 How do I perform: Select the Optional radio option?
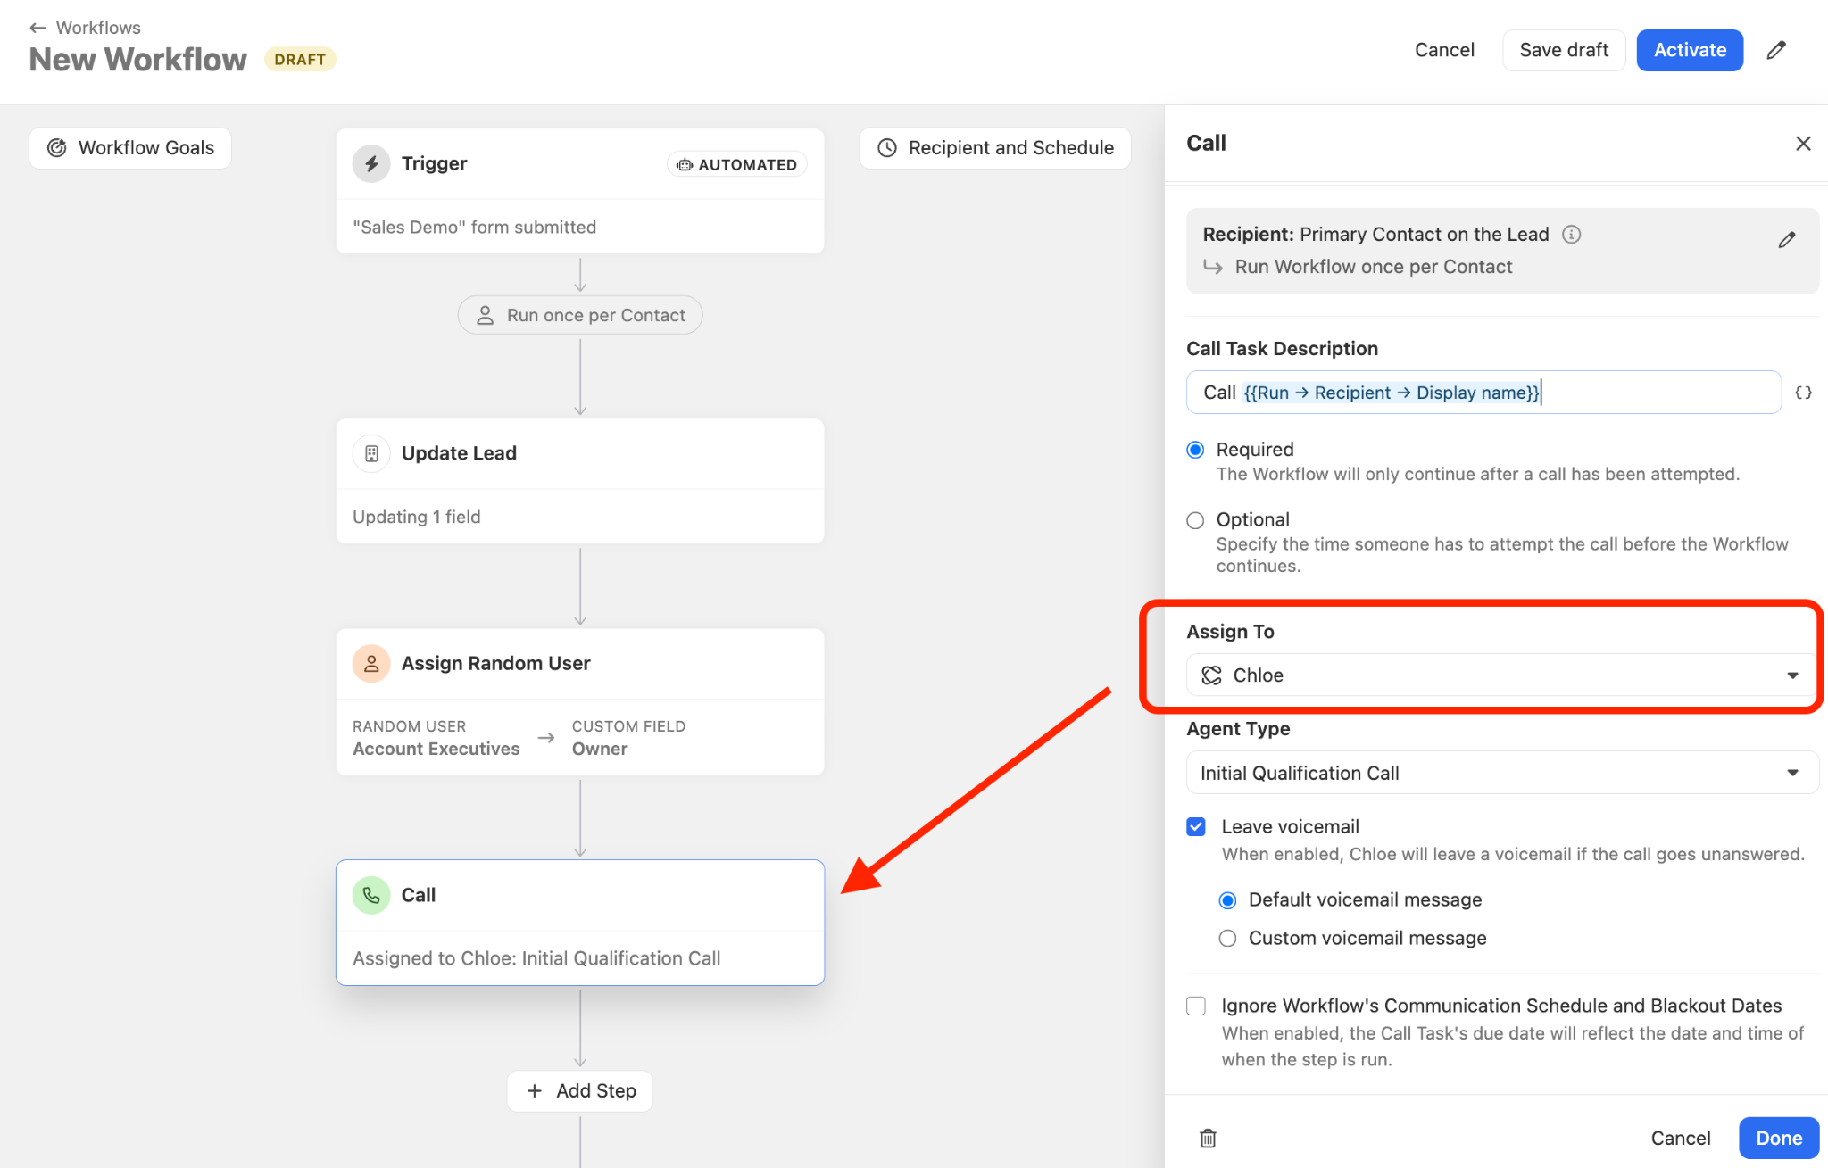click(1195, 520)
